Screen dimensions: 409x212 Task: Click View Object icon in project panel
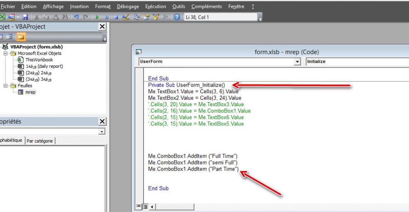(9, 37)
